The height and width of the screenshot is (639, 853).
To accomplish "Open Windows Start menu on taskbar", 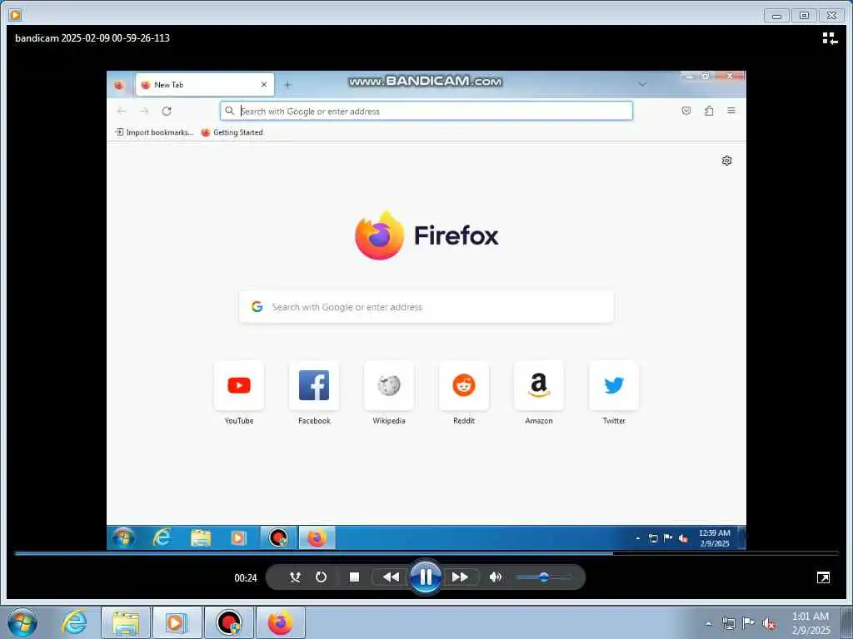I will (x=22, y=622).
